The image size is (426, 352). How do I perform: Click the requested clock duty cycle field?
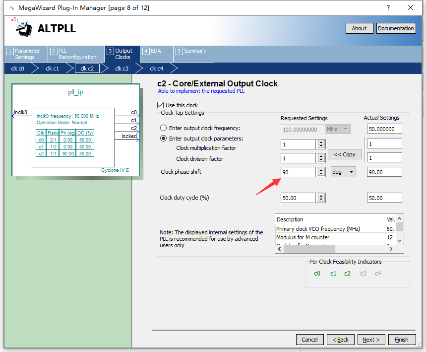[x=299, y=198]
